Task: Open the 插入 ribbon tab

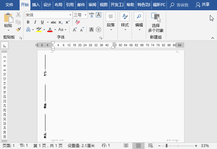Action: 36,5
